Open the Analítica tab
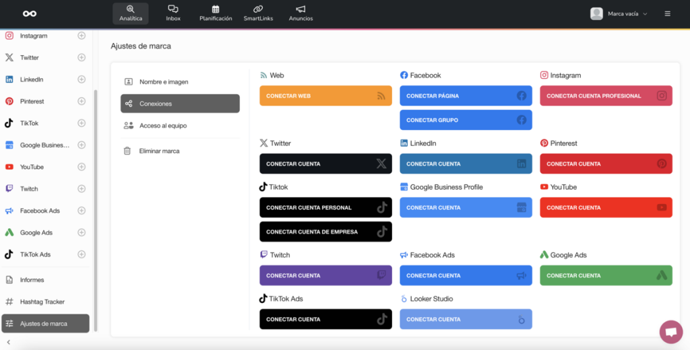 131,13
